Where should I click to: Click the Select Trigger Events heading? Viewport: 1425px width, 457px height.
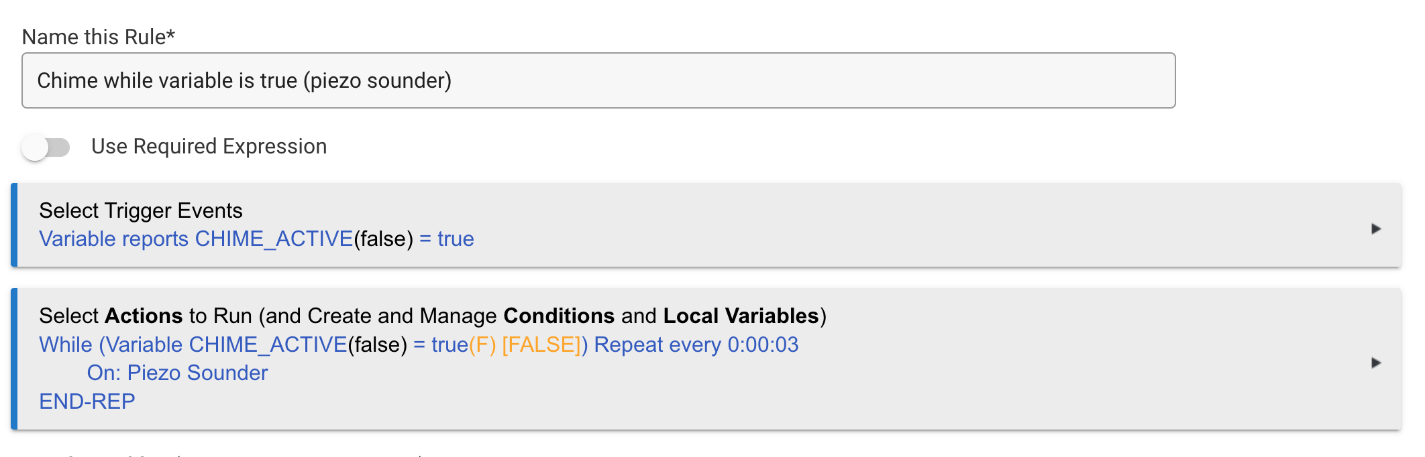tap(141, 210)
